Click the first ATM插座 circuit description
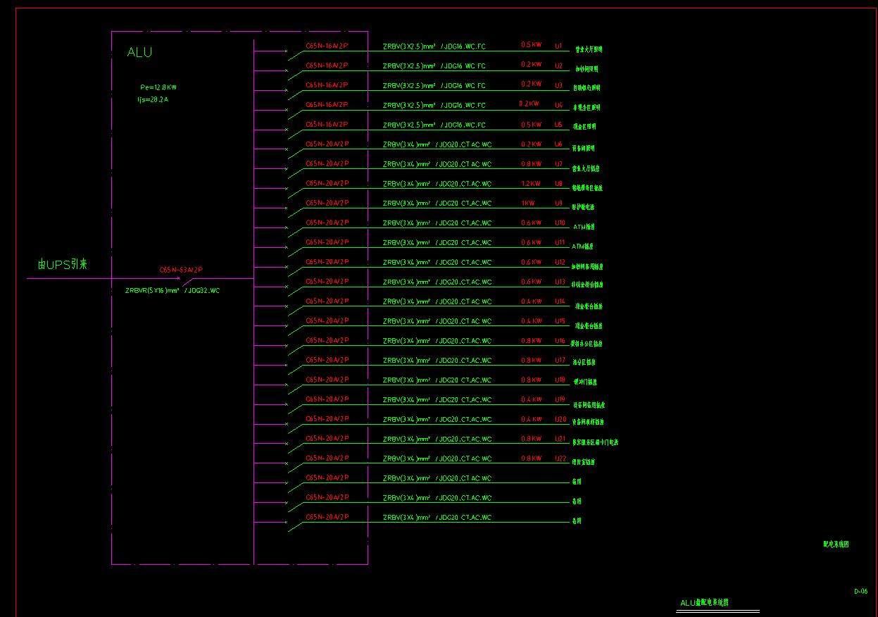 coord(584,227)
